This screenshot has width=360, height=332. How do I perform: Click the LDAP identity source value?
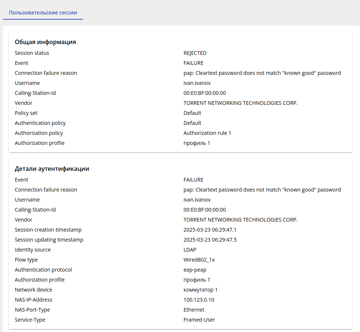pyautogui.click(x=190, y=250)
